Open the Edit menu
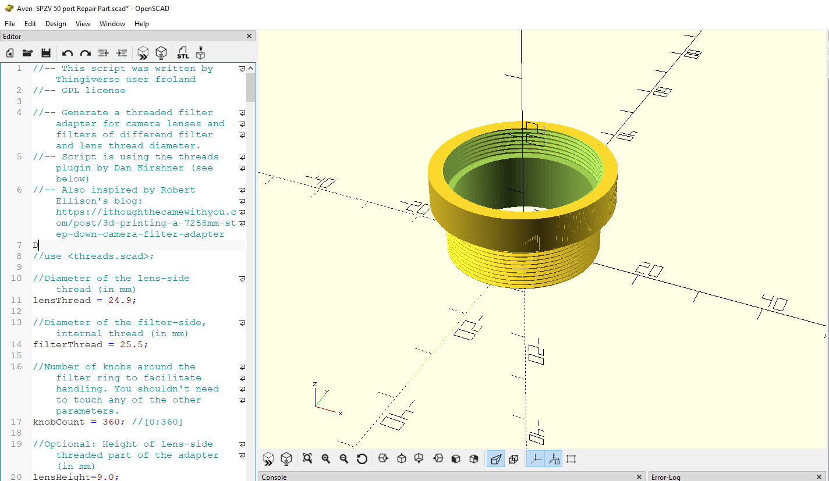The image size is (829, 481). click(30, 24)
